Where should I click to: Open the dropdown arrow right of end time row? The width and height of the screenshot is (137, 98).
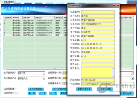click(132, 78)
